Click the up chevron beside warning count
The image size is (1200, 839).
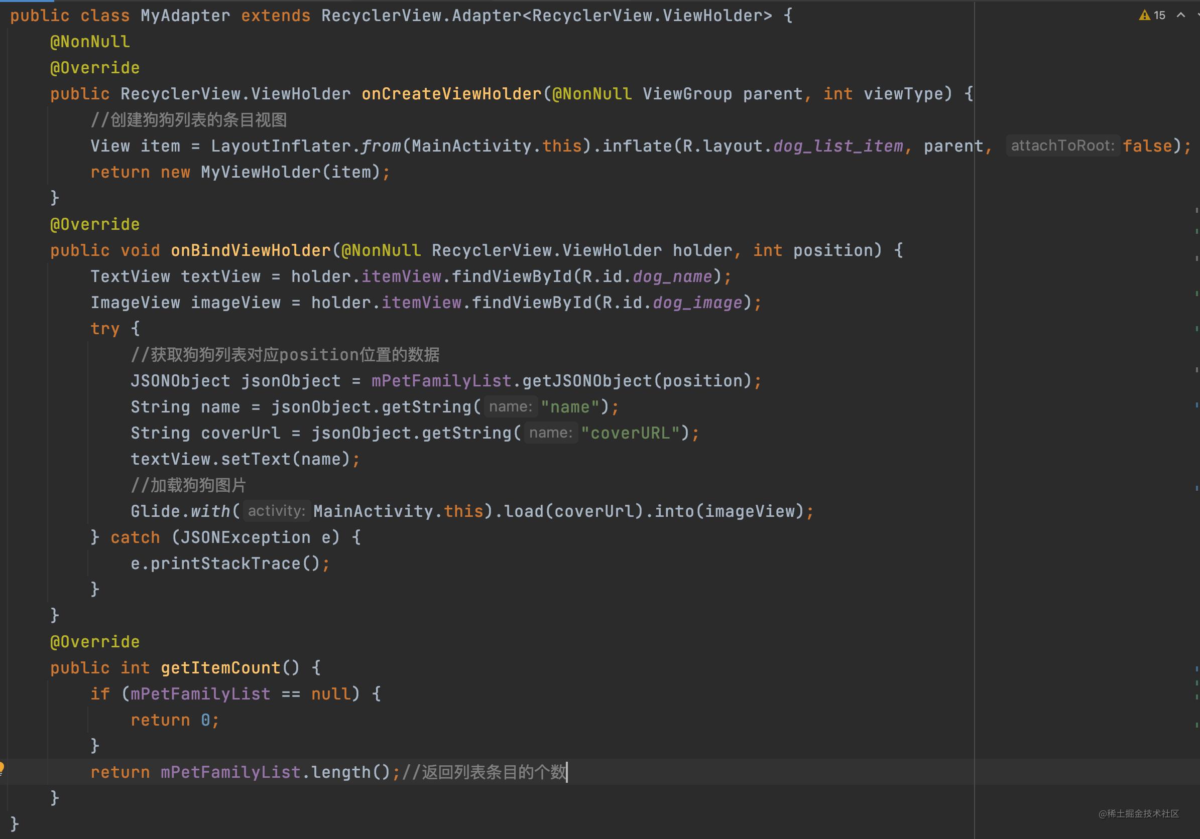pos(1180,16)
